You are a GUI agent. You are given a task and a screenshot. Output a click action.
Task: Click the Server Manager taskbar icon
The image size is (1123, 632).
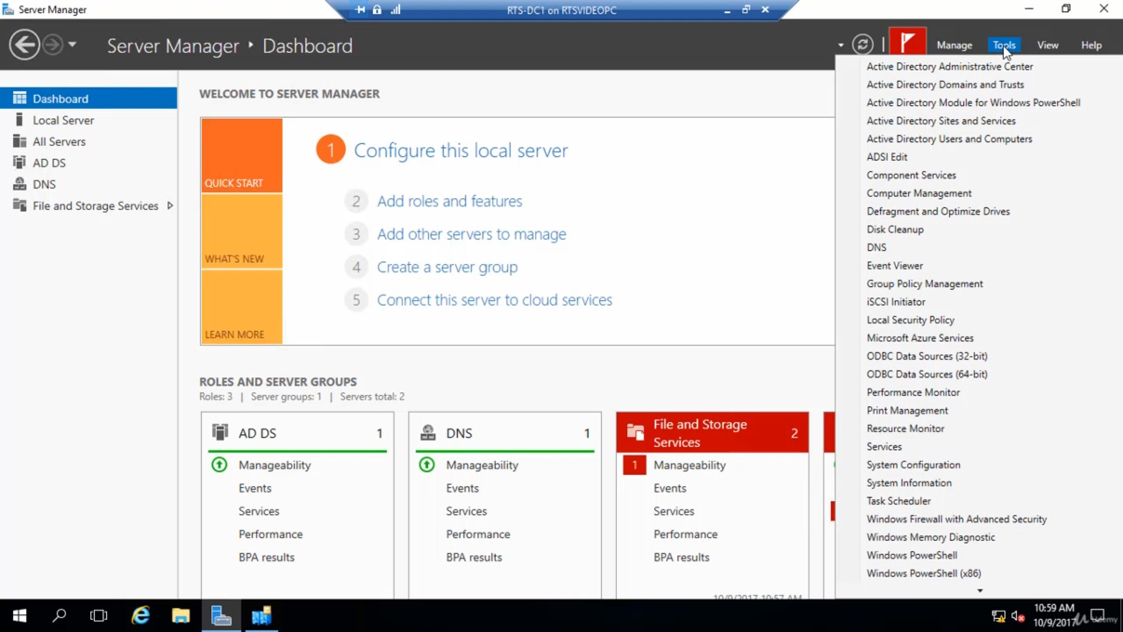click(221, 616)
